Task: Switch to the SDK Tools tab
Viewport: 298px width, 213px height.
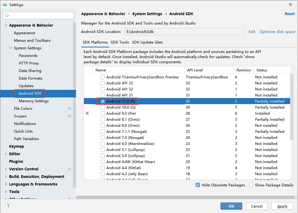Action: 120,42
